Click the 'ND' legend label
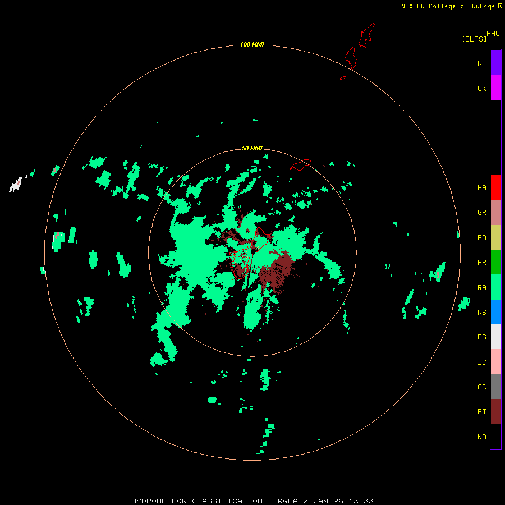505x505 pixels. (x=481, y=437)
